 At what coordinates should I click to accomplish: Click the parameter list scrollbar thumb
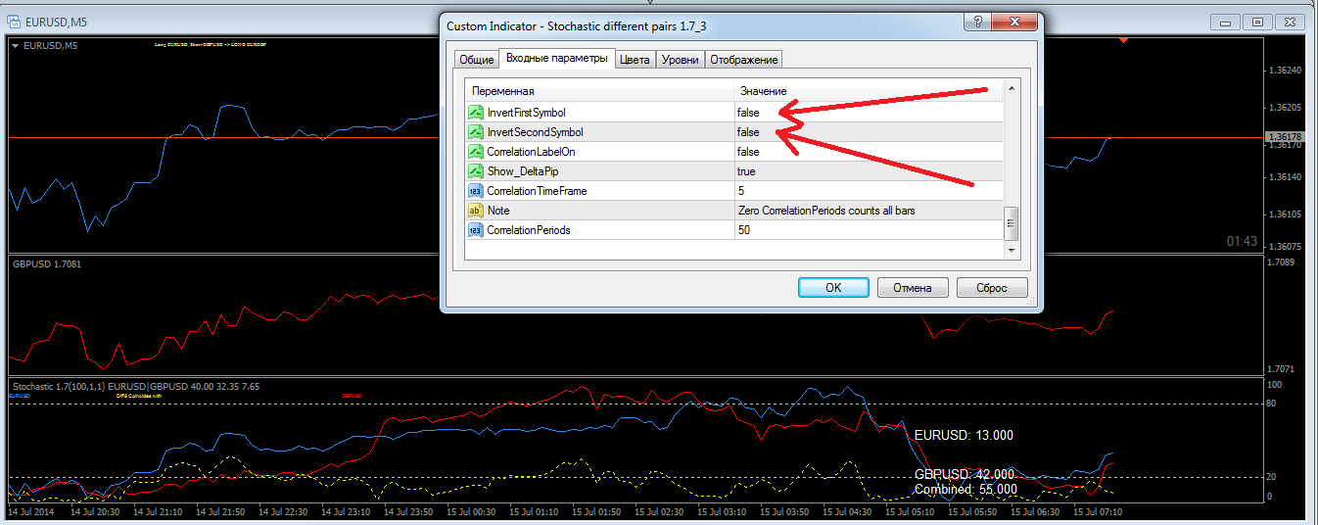tap(1012, 223)
